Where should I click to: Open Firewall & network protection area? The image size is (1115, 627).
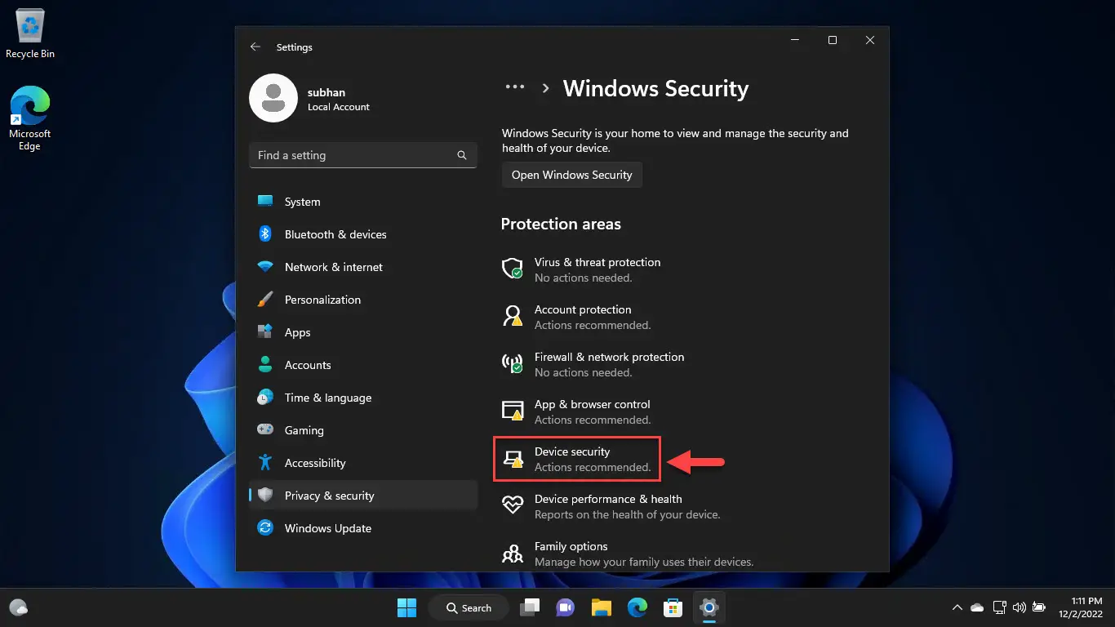(x=593, y=364)
